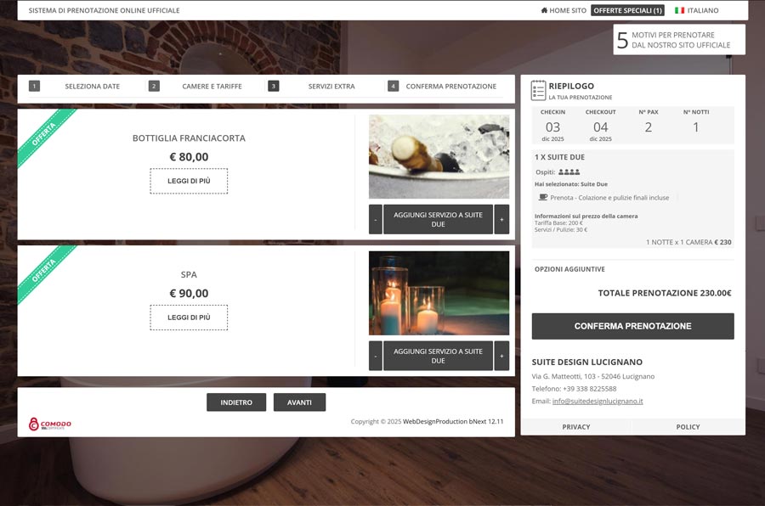Screen dimensions: 765x506
Task: Click the Comodo secure seal logo
Action: tap(50, 424)
